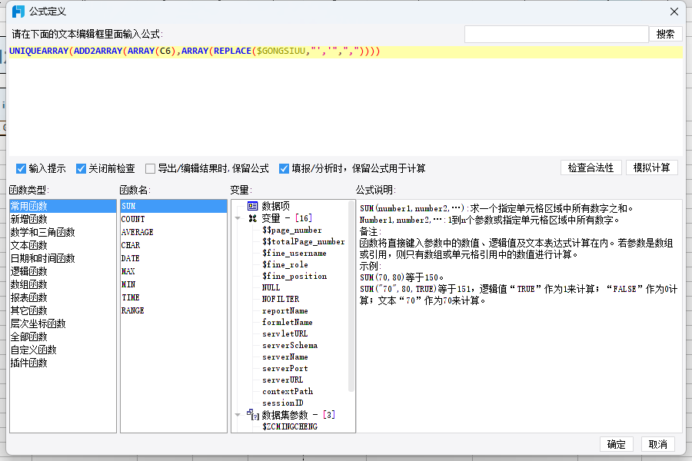
Task: Cancel with the 取消 button
Action: [x=657, y=444]
